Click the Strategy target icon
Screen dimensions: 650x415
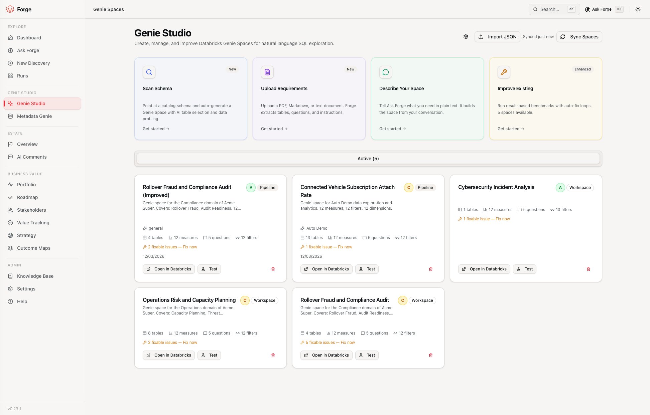(x=10, y=235)
